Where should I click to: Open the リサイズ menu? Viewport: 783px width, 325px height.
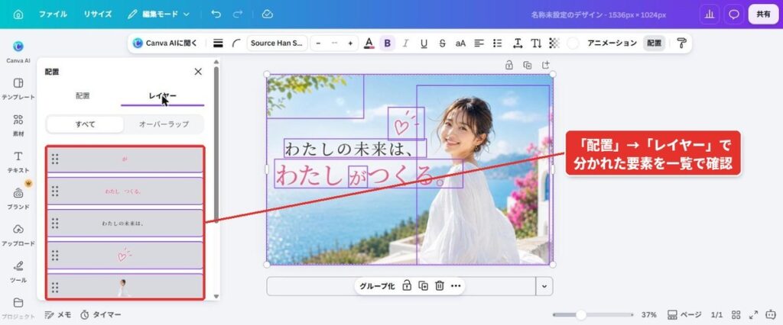(x=97, y=14)
